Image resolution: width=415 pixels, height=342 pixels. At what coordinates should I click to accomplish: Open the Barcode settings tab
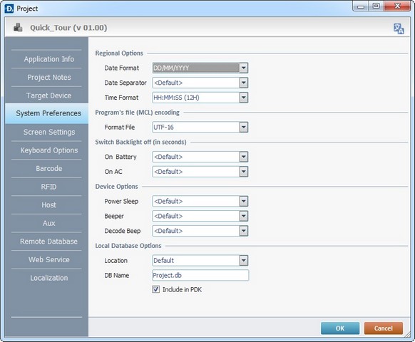coord(49,168)
